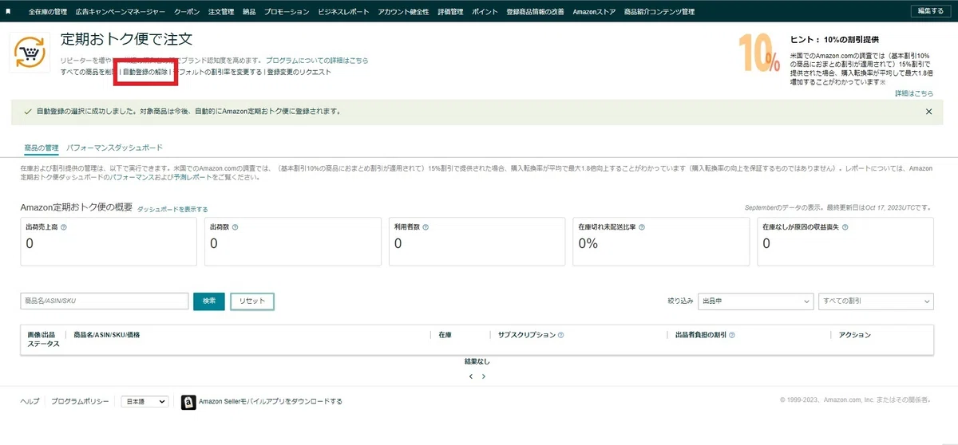958x445 pixels.
Task: Click the リセット button
Action: click(252, 301)
